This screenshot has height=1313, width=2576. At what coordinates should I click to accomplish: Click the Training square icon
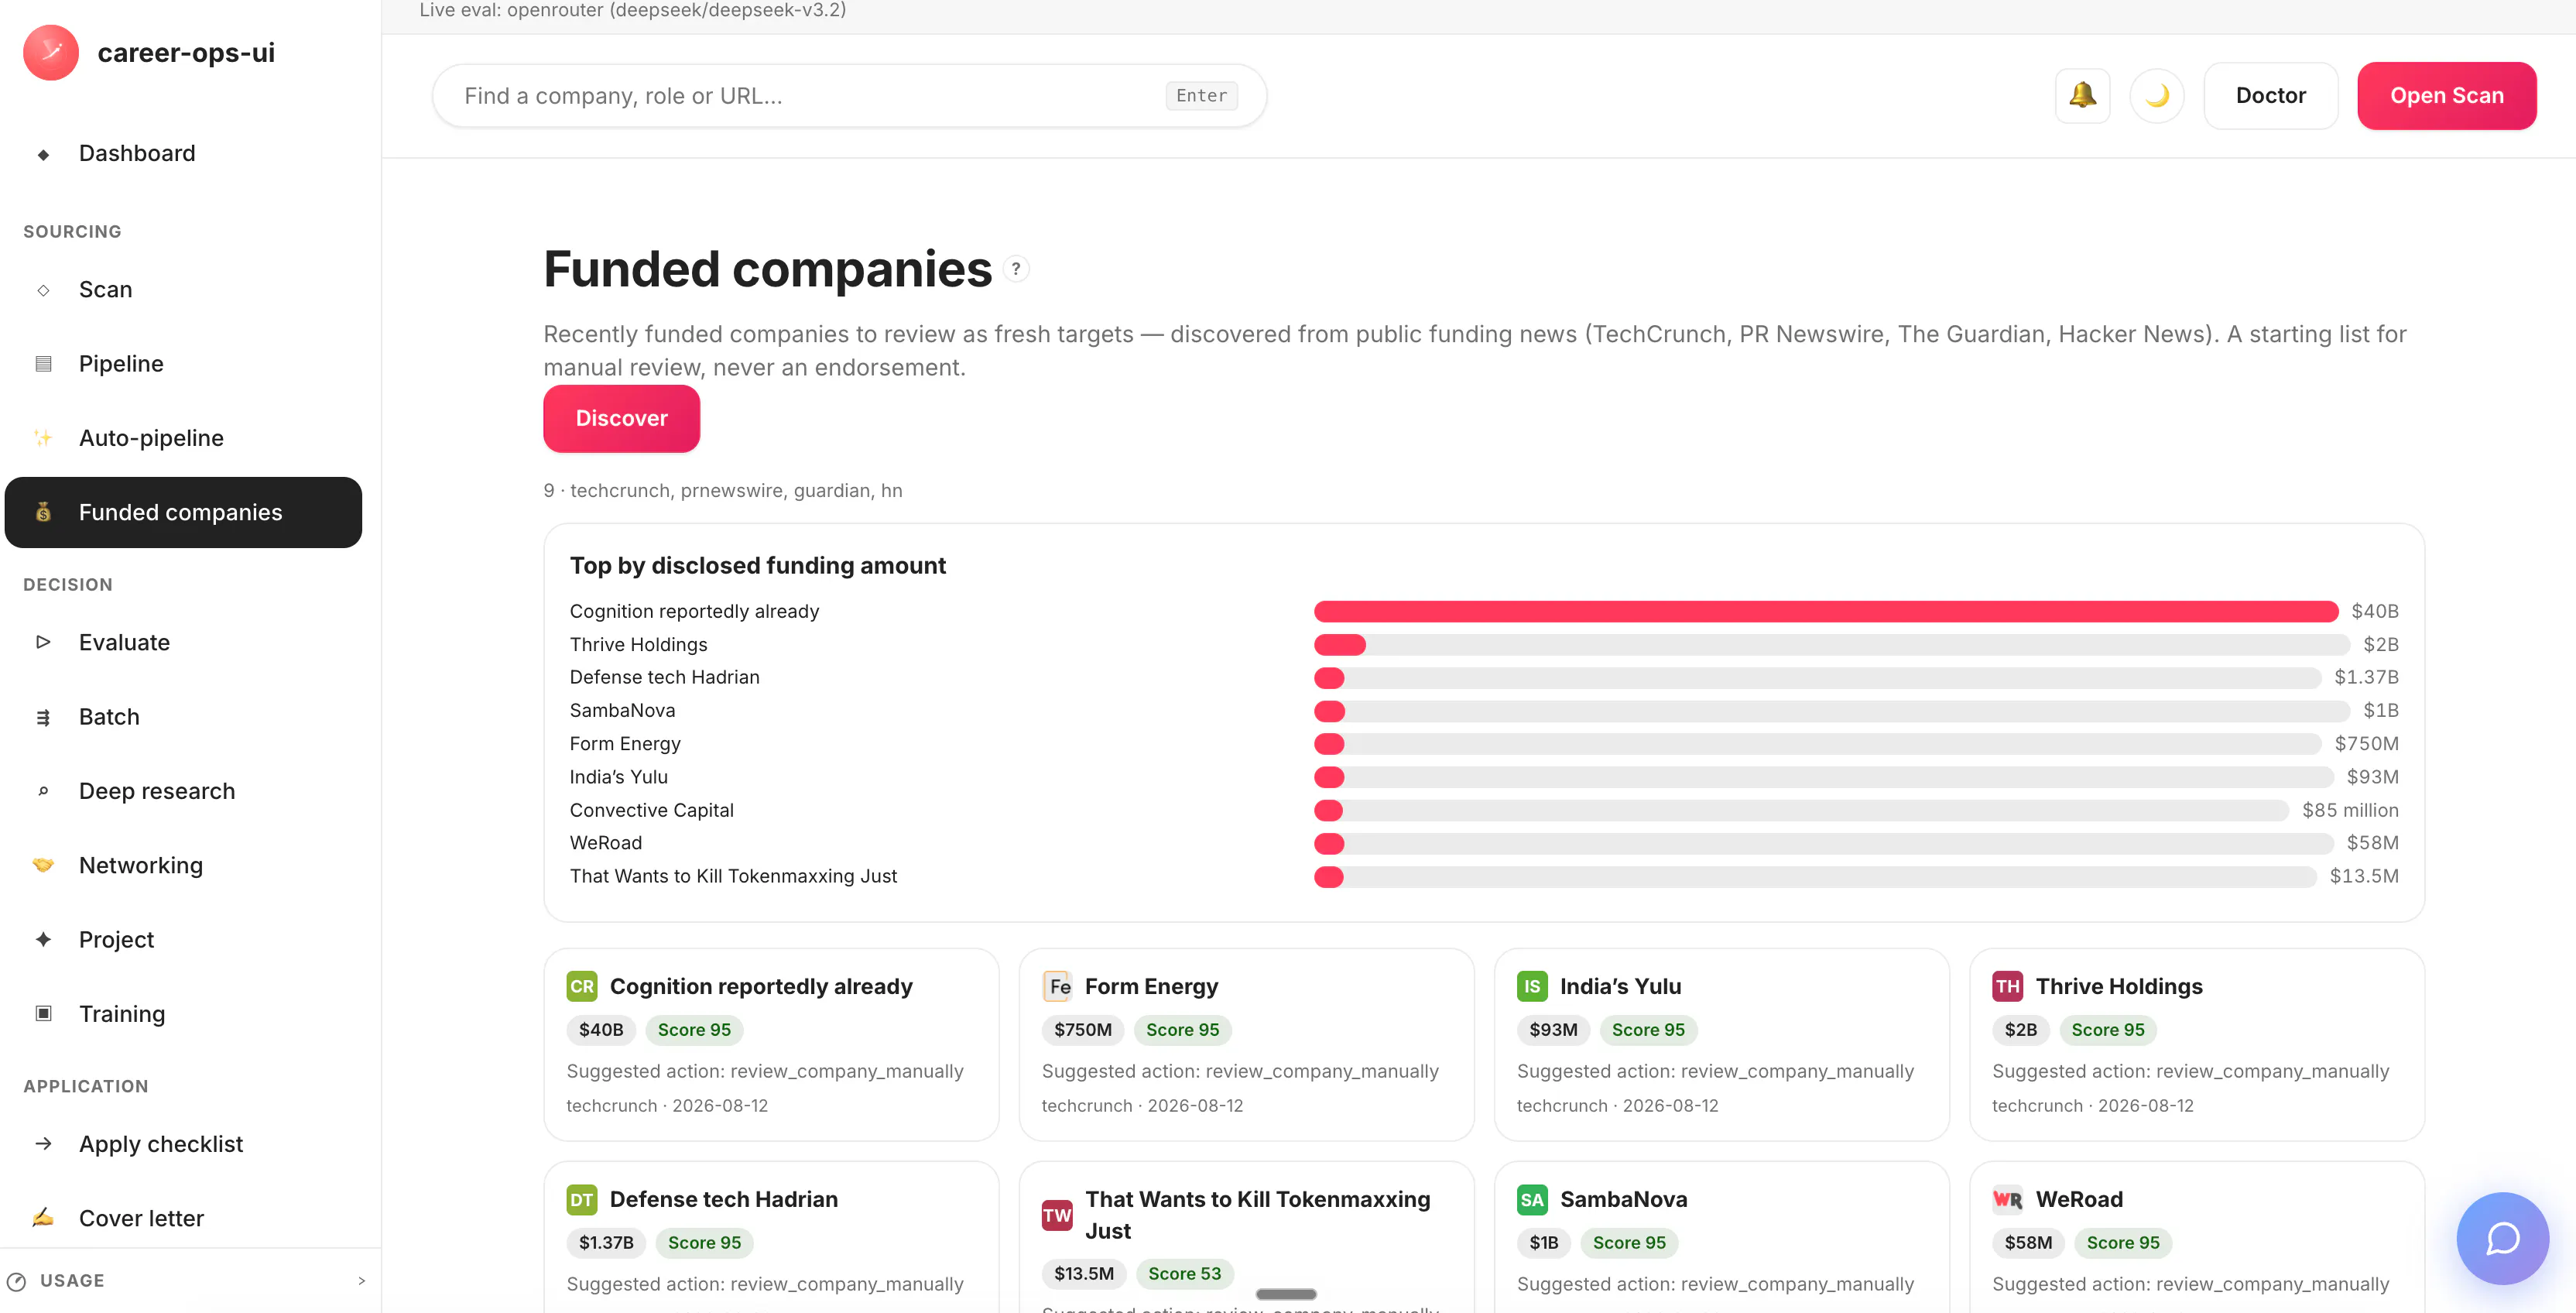tap(43, 1013)
